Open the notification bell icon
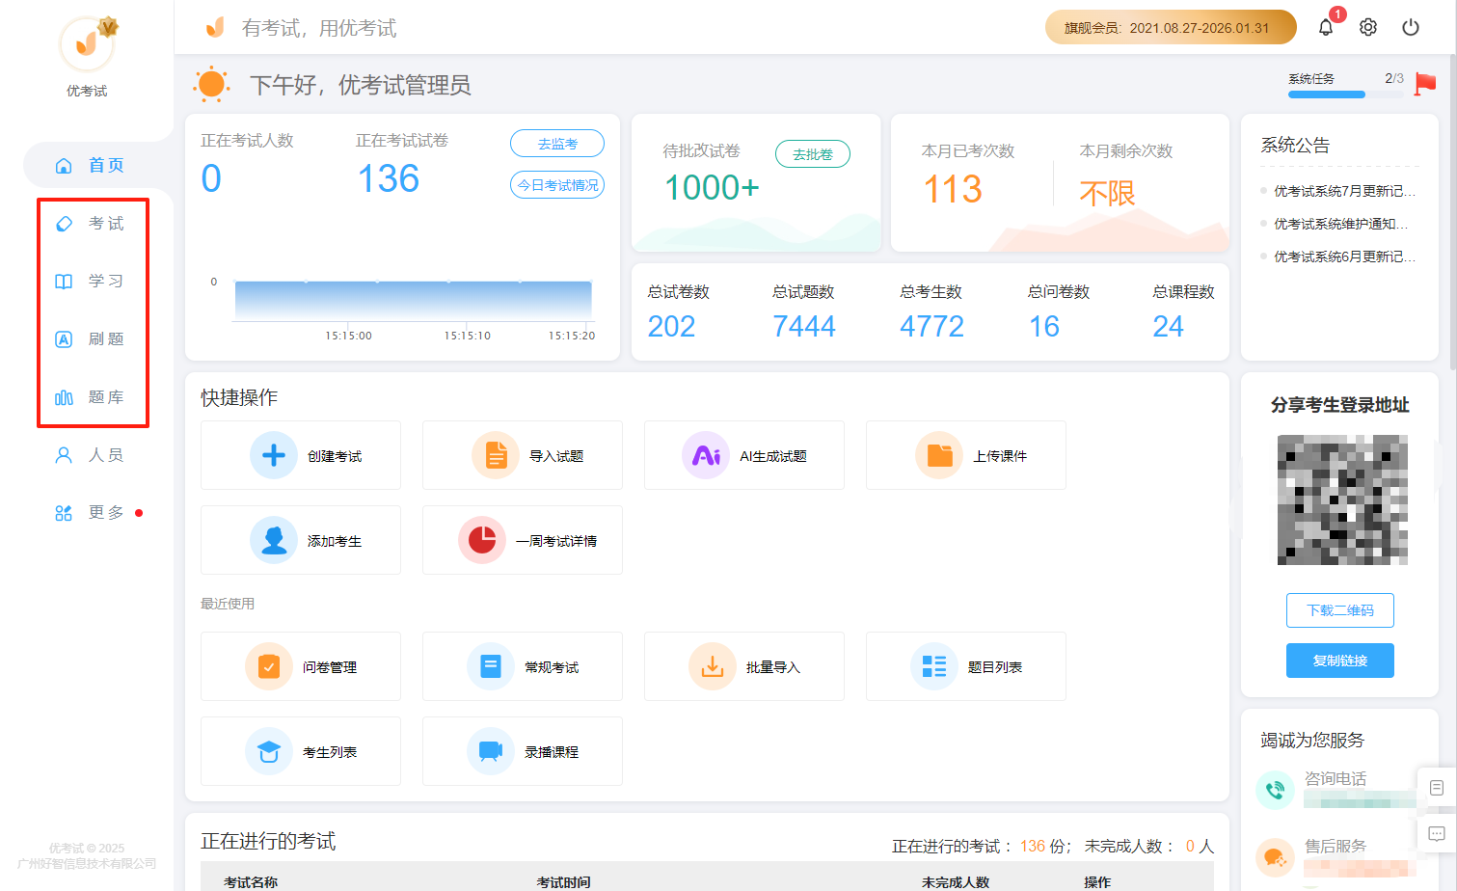 click(1326, 27)
